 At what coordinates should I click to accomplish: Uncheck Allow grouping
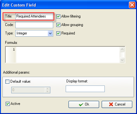(x=58, y=25)
